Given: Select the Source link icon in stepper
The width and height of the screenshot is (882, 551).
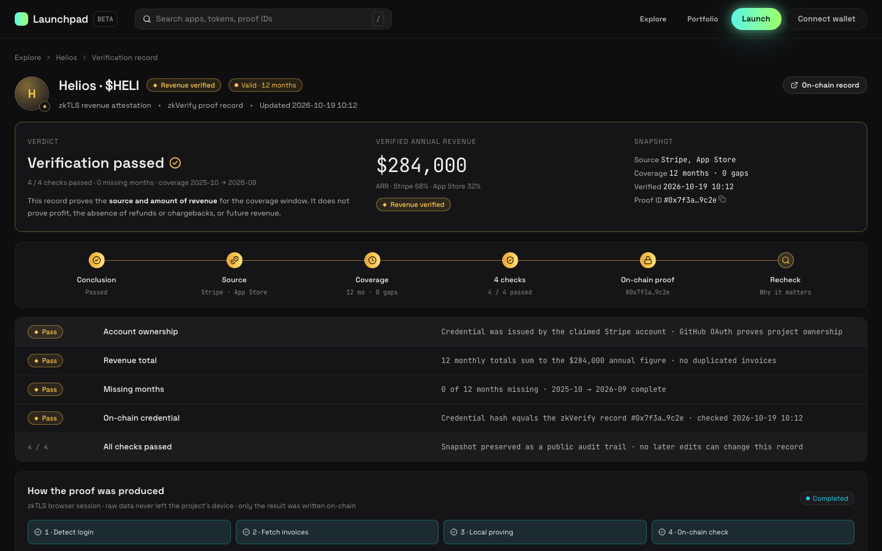Looking at the screenshot, I should (235, 260).
